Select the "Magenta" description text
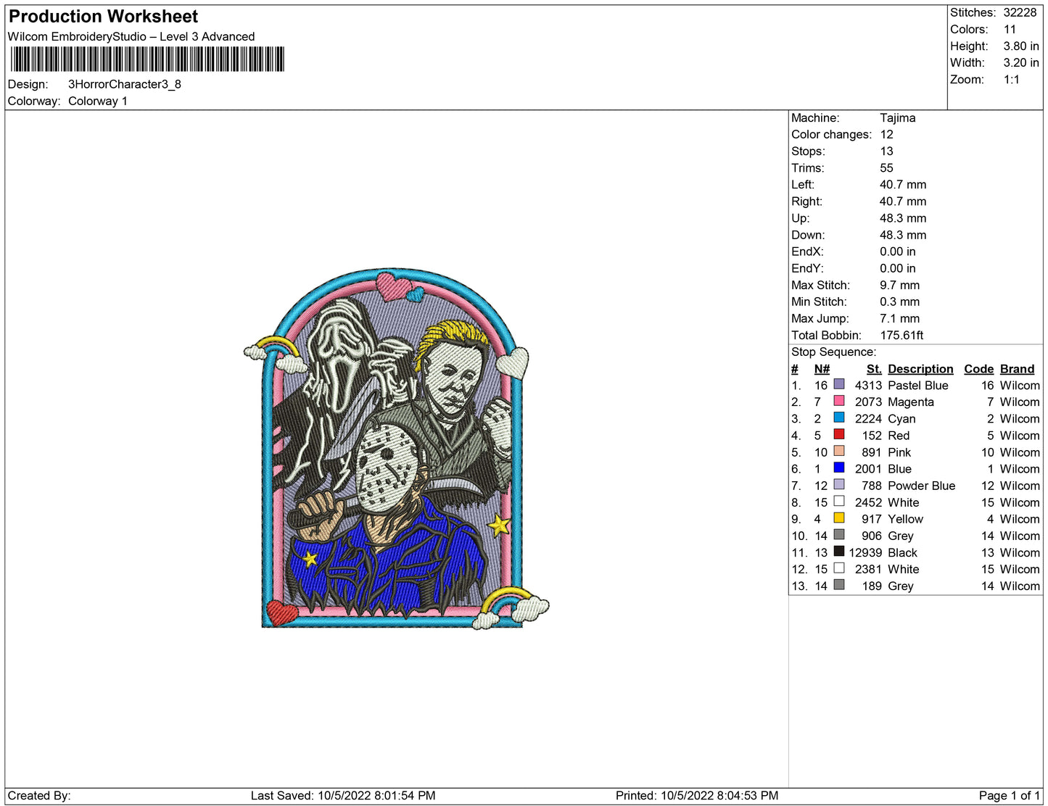 point(911,402)
